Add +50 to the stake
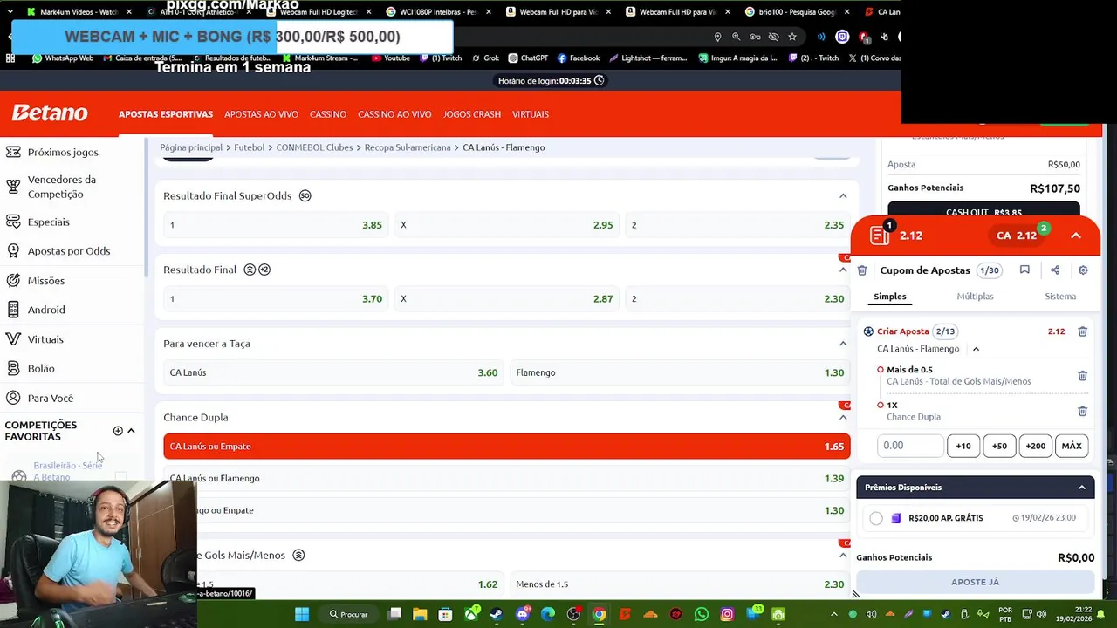The image size is (1117, 628). [999, 446]
